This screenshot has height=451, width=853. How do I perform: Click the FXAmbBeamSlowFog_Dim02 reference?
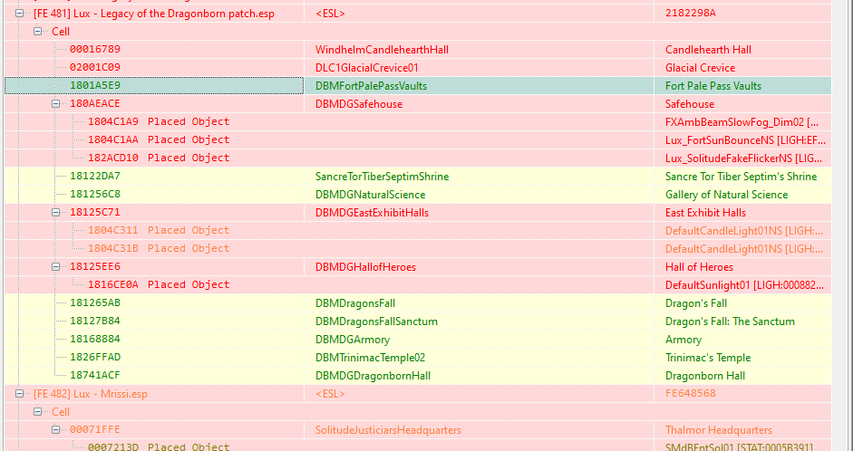(x=742, y=121)
